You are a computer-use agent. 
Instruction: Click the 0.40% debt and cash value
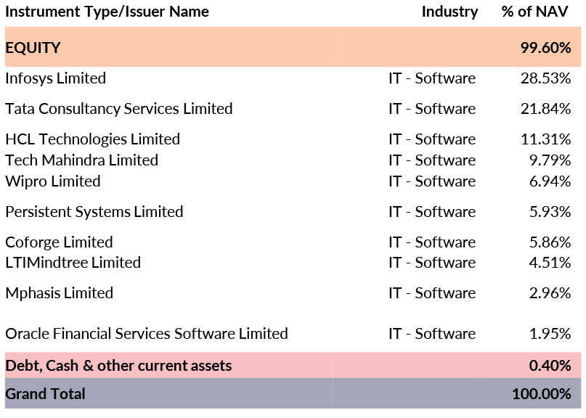(550, 366)
